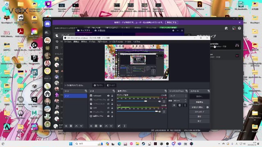
Task: Open the プロファイル menu in OBS
Action: 102,42
